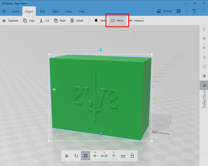Viewport: 208px width, 166px height.
Task: Click the solid circle shapes icon in sidebar
Action: (x=204, y=76)
